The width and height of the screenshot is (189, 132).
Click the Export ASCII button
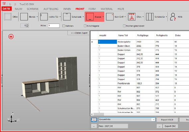coord(167,120)
